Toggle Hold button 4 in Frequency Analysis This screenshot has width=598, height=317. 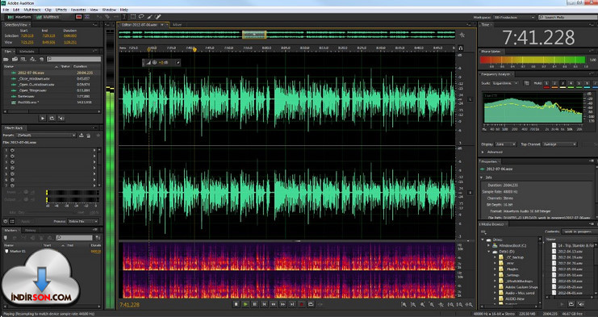pyautogui.click(x=571, y=83)
